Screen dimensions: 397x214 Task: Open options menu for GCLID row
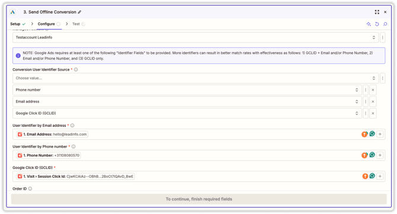(x=366, y=113)
